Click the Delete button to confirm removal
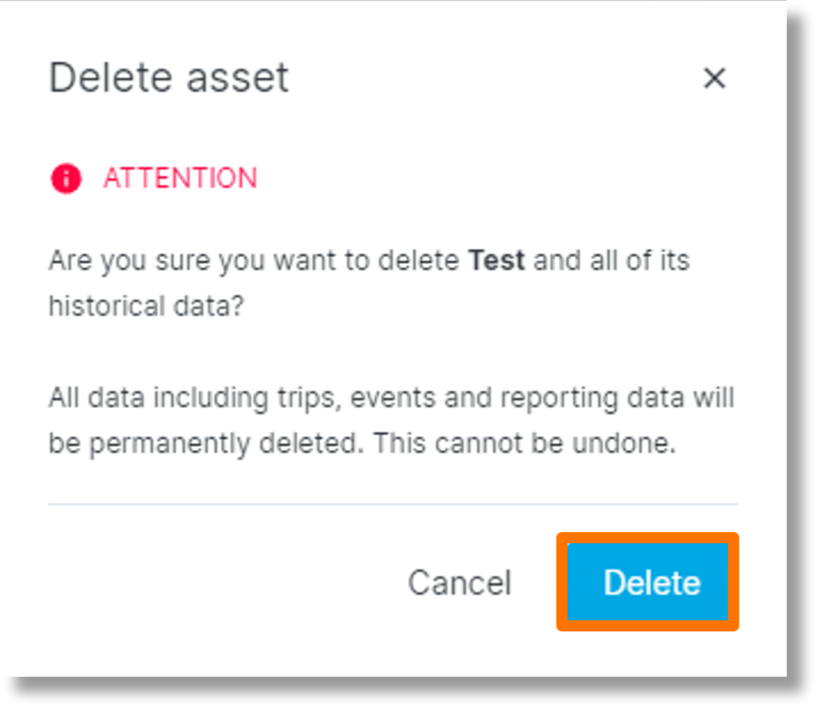This screenshot has height=707, width=817. 650,582
